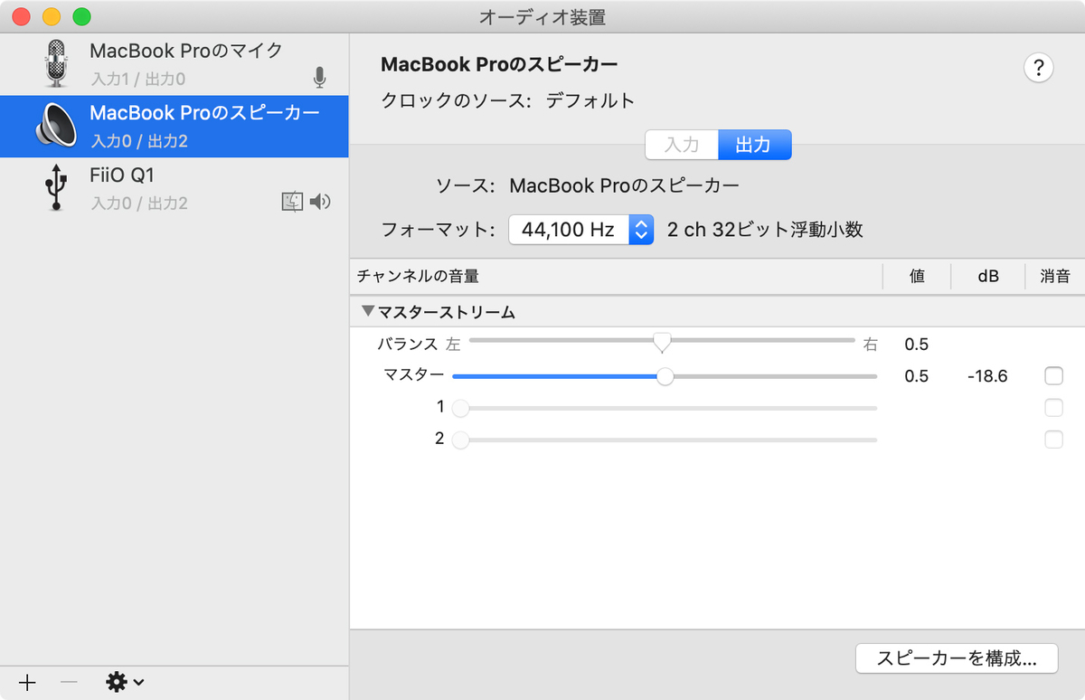Click the speaker icon of MacBook Proのスピーカー
The width and height of the screenshot is (1085, 700).
(x=56, y=127)
